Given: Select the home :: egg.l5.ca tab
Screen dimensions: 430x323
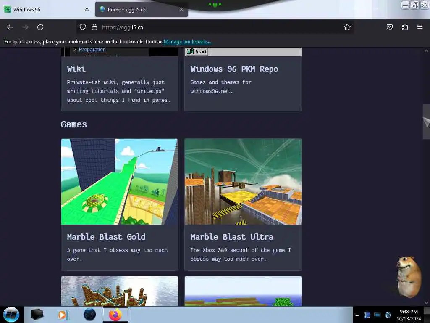Looking at the screenshot, I should [142, 9].
